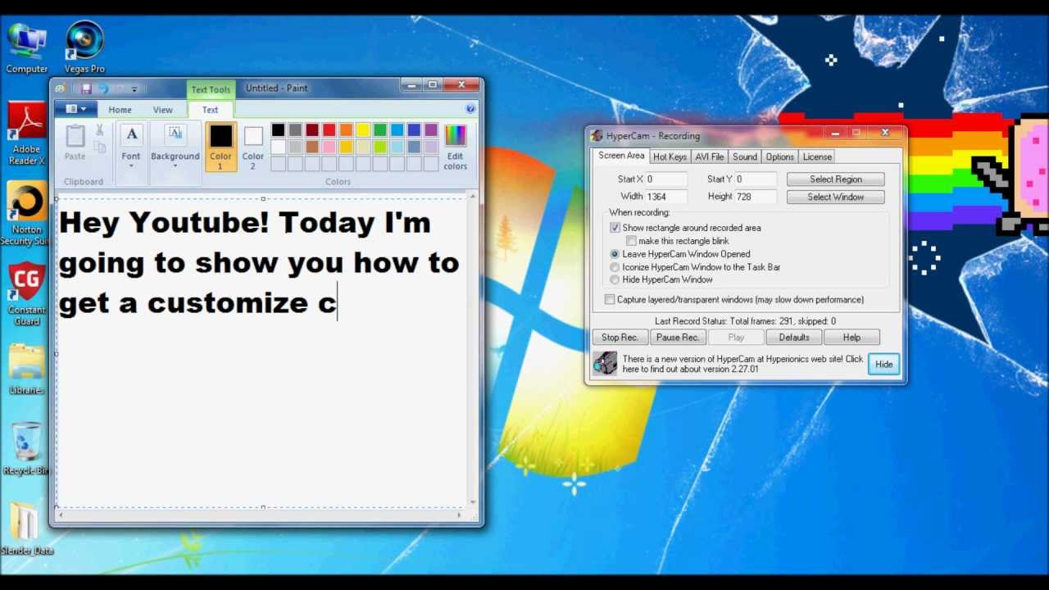Open the Paint file menu button

pos(75,109)
